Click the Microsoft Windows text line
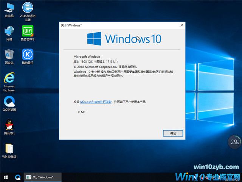Viewport: 242px width, 182px height. coord(87,56)
